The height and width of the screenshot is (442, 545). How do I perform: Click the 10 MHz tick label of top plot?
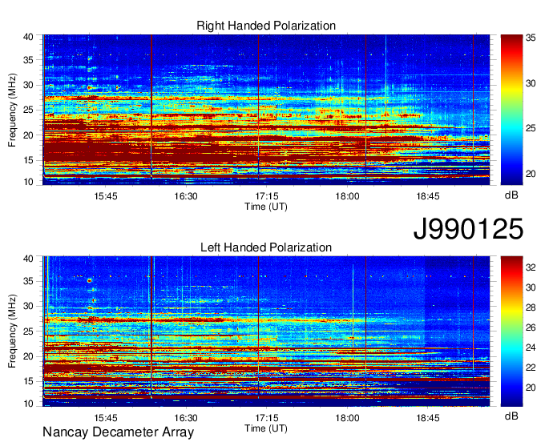click(x=29, y=183)
